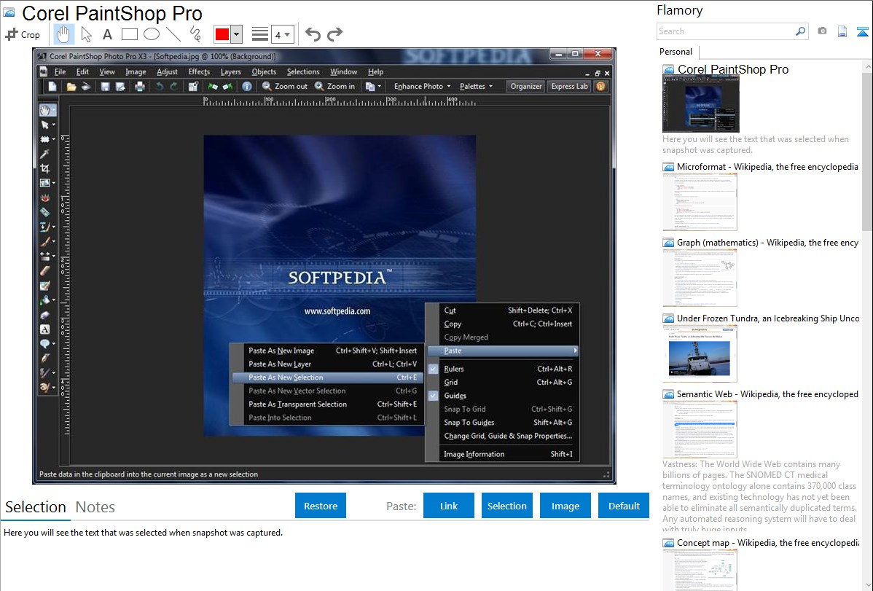Click the red color swatch

point(222,34)
